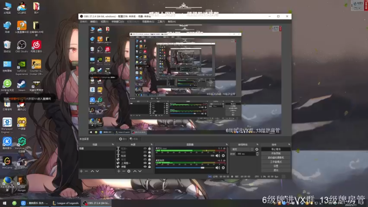Click Exit button in OBS Controls
Viewport: 368px width, 207px height.
276,170
